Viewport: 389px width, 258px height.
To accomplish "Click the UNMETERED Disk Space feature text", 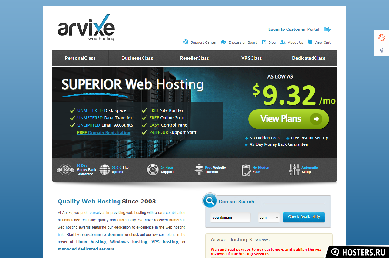I will click(x=102, y=110).
